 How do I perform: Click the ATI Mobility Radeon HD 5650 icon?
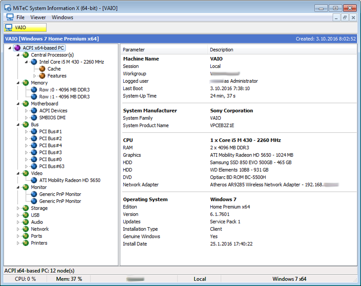click(34, 180)
